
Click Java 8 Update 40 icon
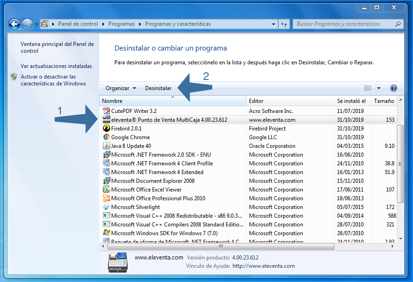tap(107, 146)
